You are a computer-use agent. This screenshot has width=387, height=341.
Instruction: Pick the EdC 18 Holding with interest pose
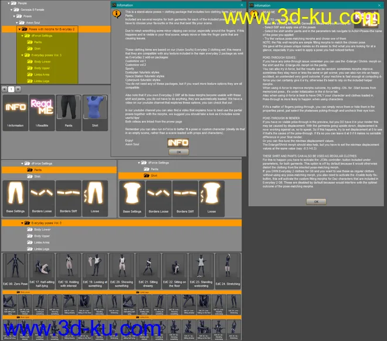click(x=67, y=269)
